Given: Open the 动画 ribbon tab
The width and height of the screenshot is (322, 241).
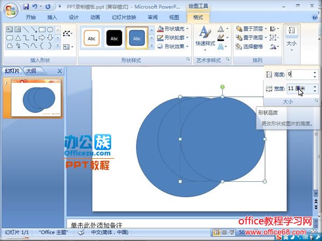Looking at the screenshot, I should click(95, 17).
